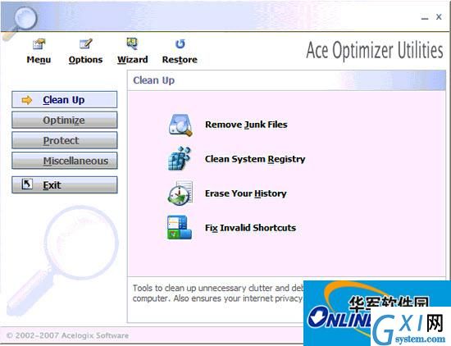The width and height of the screenshot is (451, 346).
Task: Click the Exit button's arrow icon
Action: [27, 184]
